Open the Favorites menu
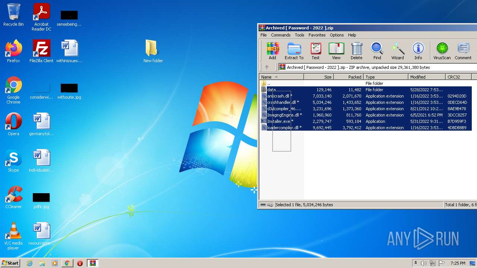The height and width of the screenshot is (268, 477). click(x=317, y=35)
